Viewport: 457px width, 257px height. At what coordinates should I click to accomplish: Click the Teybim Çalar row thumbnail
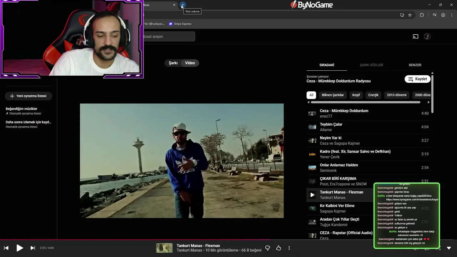point(312,127)
